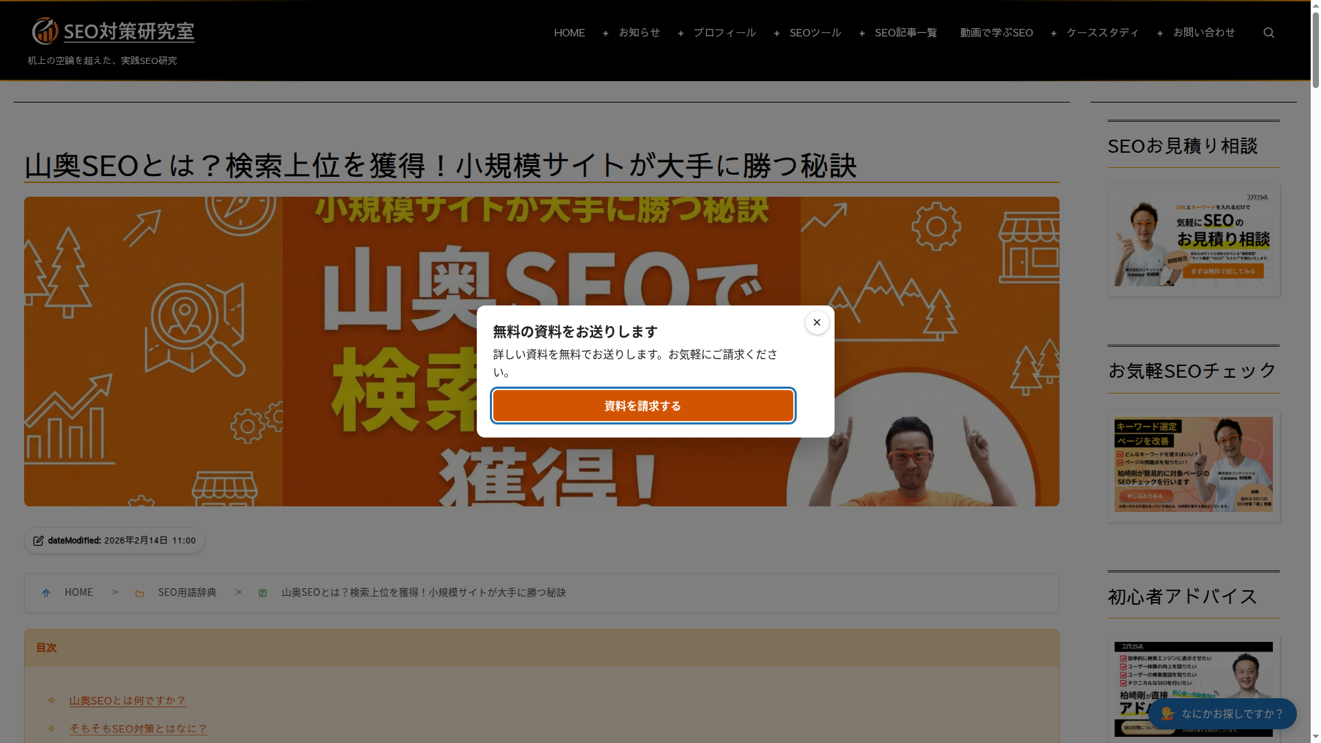
Task: Open the なにかお探しですか？ chat widget
Action: [x=1223, y=713]
